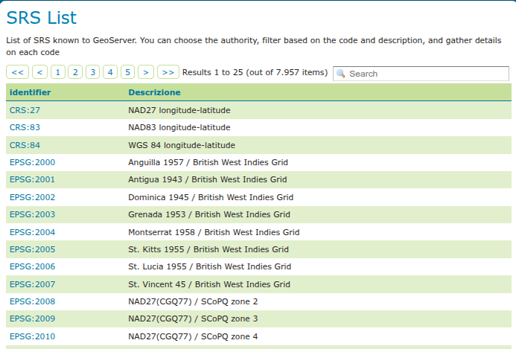The height and width of the screenshot is (349, 516).
Task: Select the EPSG:2000 identifier link
Action: click(32, 162)
